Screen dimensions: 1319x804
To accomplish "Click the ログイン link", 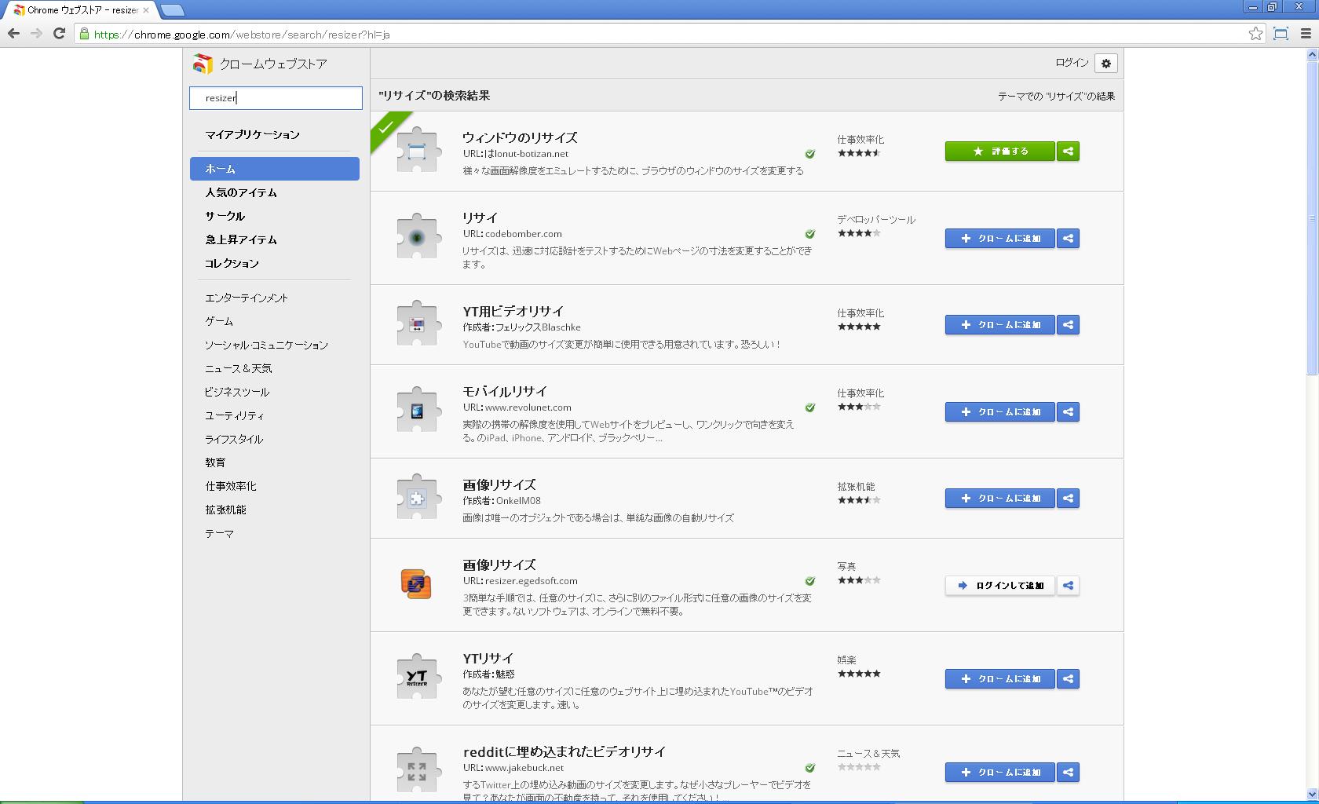I will coord(1072,63).
